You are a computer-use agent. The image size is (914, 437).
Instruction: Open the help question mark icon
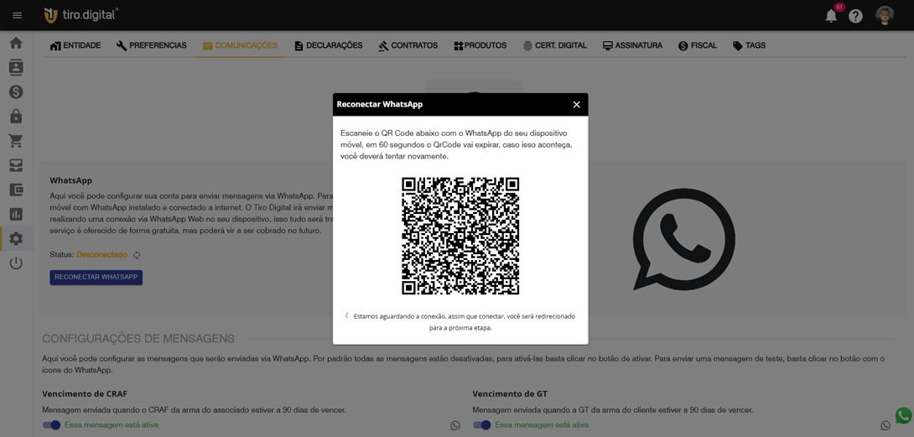click(855, 16)
